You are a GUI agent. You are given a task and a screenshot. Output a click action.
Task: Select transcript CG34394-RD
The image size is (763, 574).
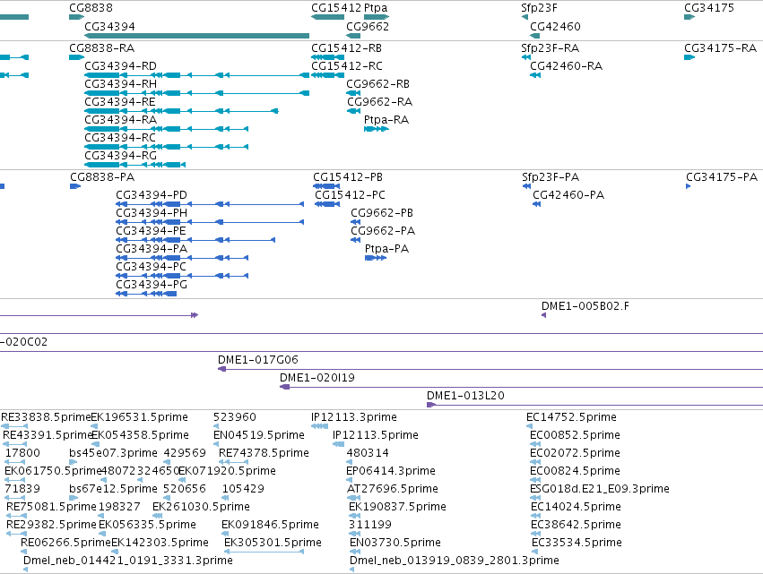(121, 66)
